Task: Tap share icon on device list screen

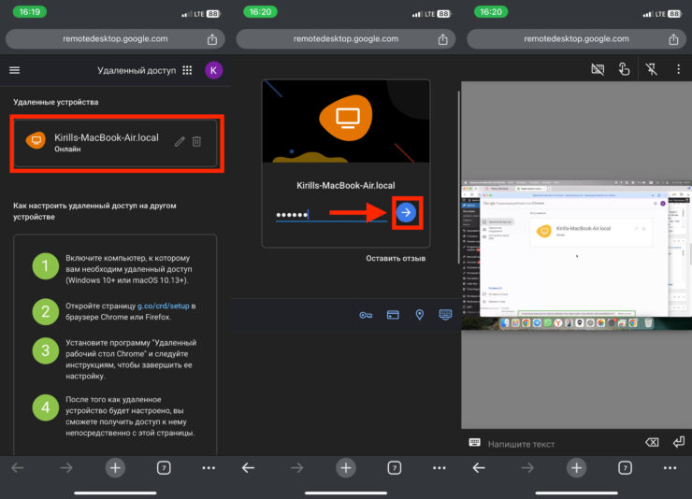Action: [212, 39]
